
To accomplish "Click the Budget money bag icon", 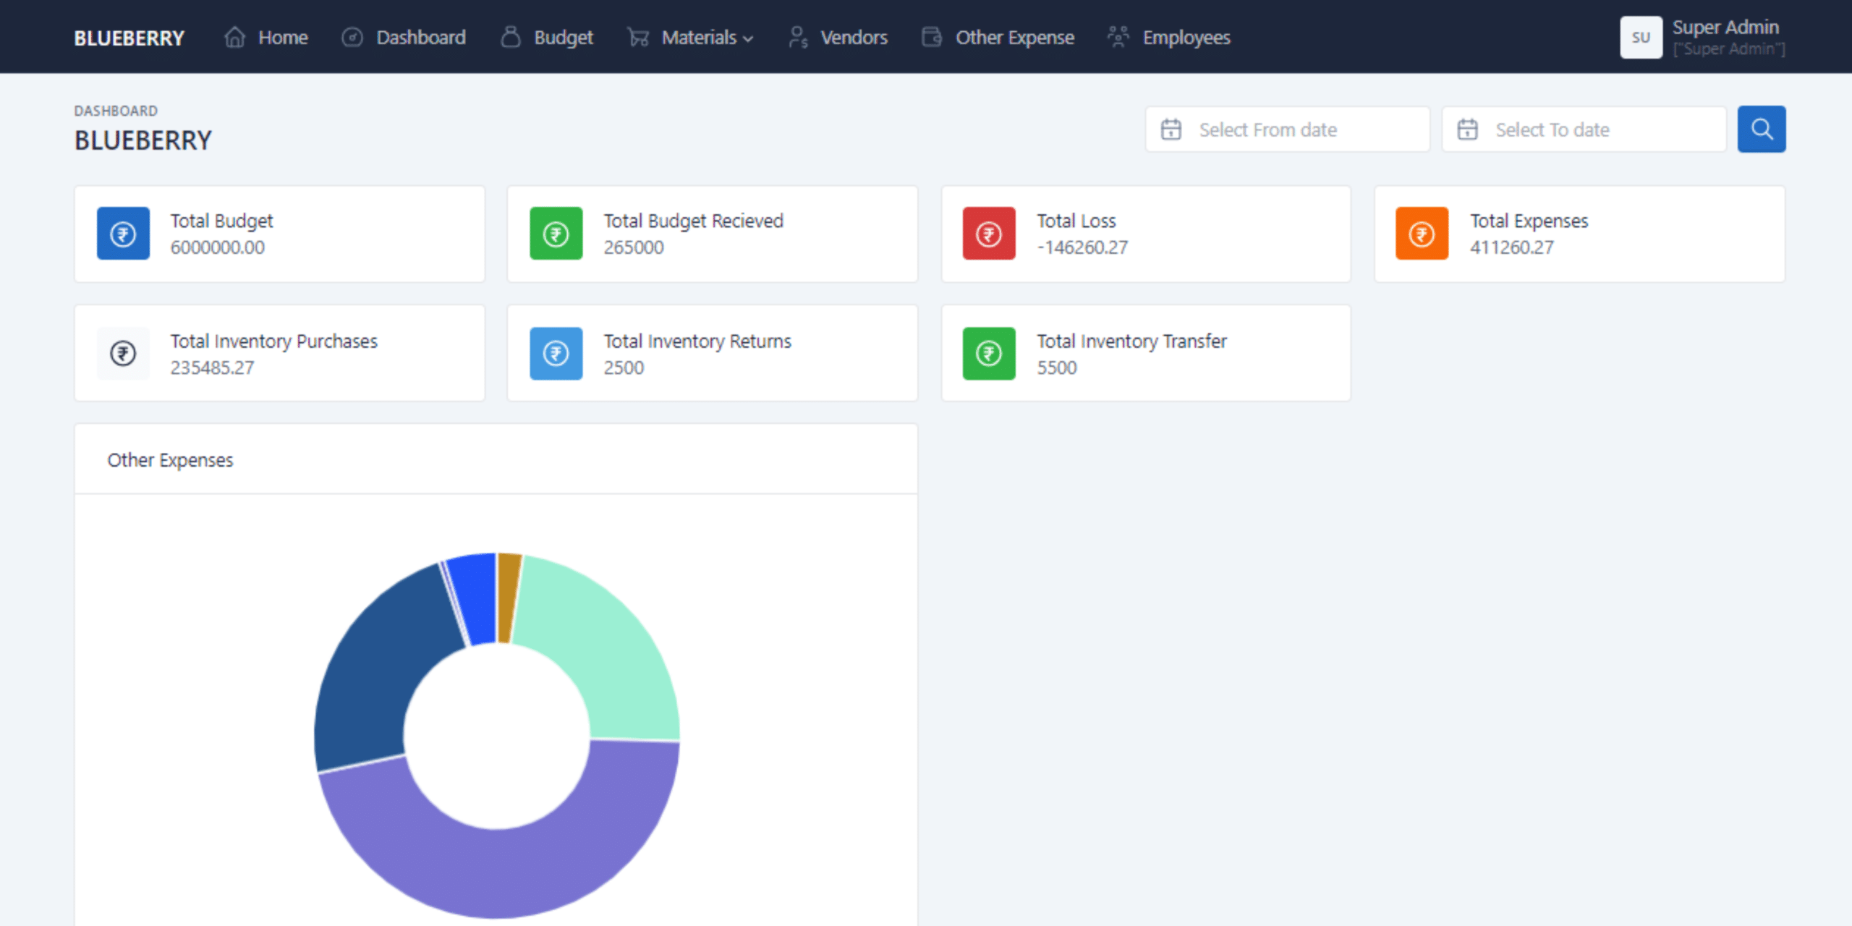I will [511, 37].
